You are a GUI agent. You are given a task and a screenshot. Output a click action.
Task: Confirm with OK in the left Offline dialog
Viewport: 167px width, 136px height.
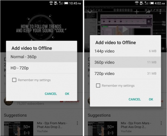67,94
